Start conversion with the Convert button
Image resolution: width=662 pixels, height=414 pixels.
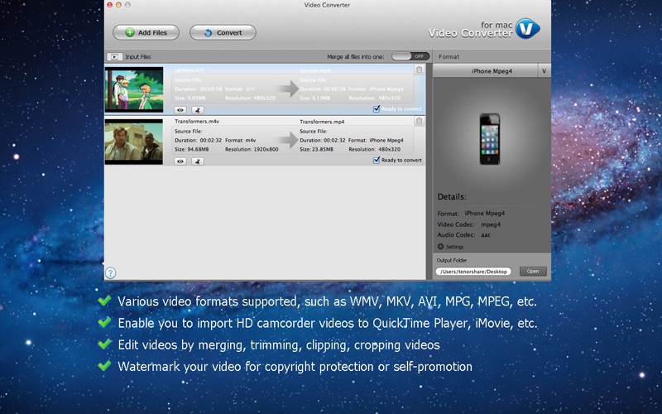[x=223, y=32]
